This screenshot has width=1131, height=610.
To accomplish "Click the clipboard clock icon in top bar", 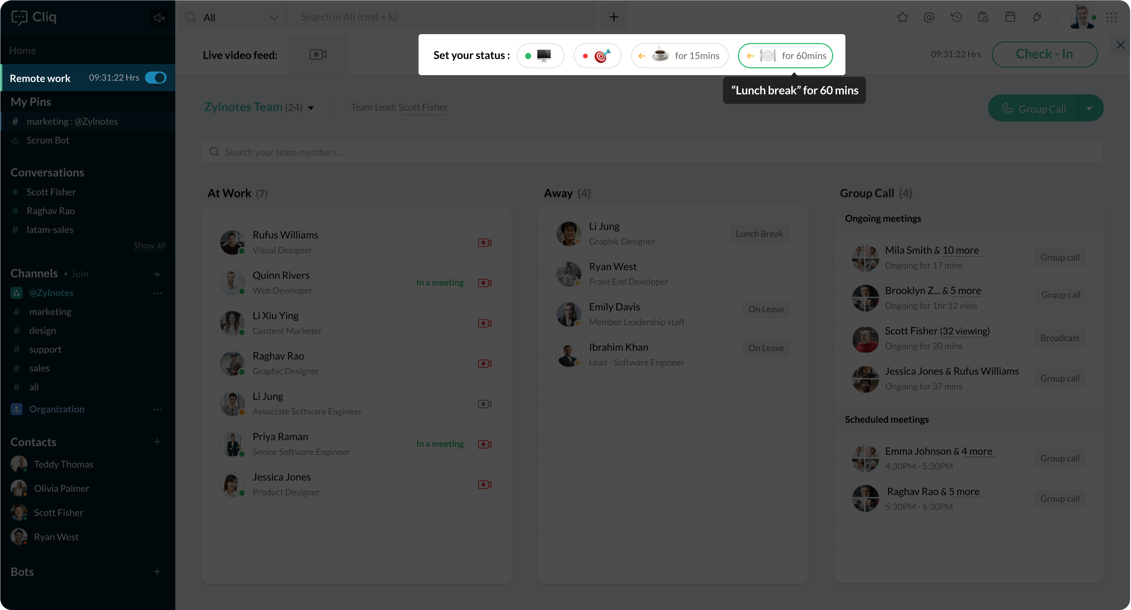I will (983, 17).
